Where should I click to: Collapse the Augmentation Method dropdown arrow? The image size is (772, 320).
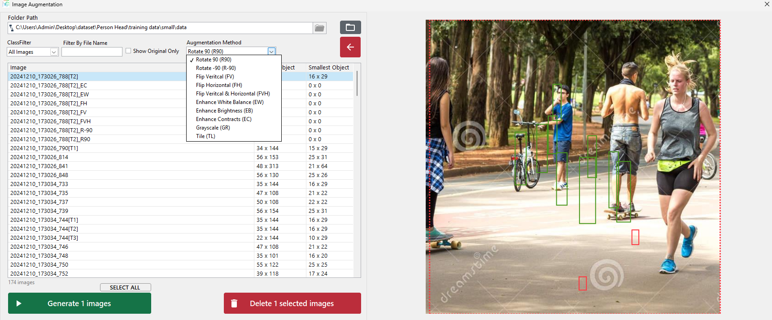pos(271,52)
